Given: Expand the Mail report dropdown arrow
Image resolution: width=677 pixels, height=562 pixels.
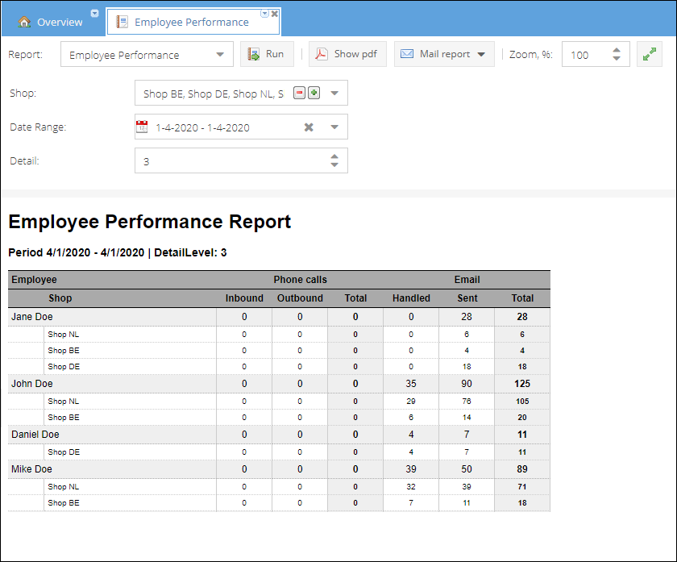Looking at the screenshot, I should click(481, 55).
